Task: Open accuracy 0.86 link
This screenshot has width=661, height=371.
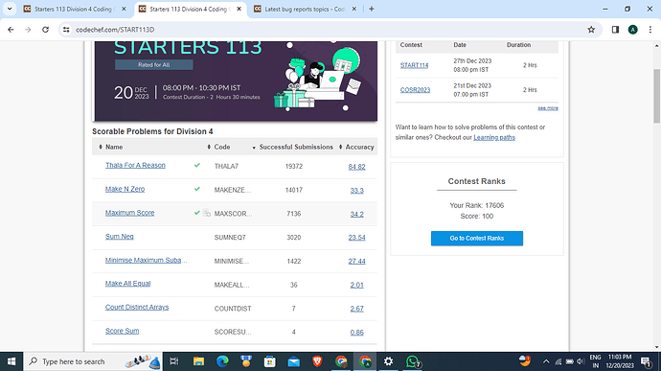Action: (x=356, y=332)
